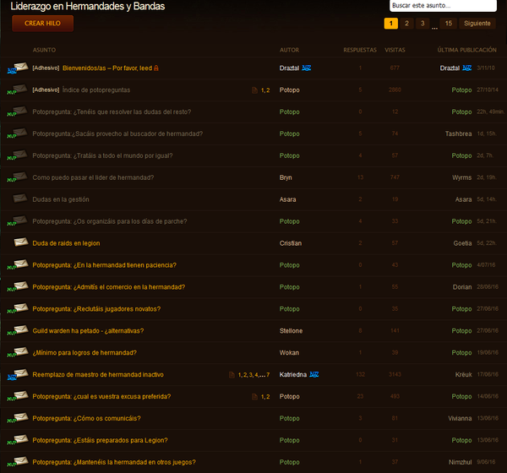The height and width of the screenshot is (473, 507).
Task: View last poster Kreuk's profile
Action: coord(464,374)
